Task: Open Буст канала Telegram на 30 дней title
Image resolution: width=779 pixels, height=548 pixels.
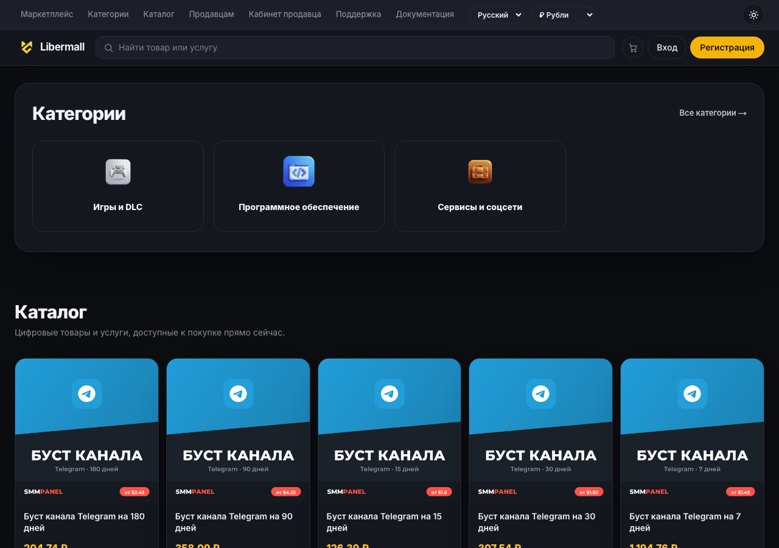Action: pyautogui.click(x=537, y=522)
